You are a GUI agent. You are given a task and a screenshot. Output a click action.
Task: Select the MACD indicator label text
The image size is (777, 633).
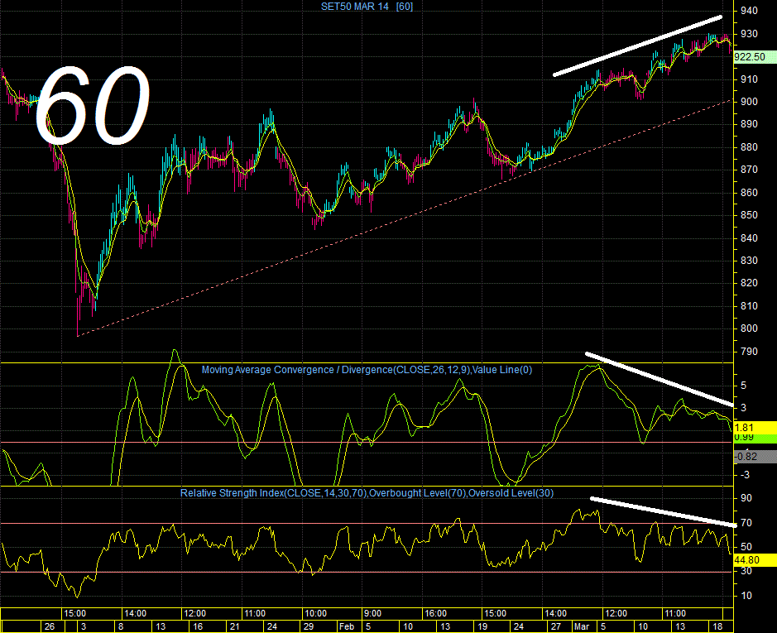point(367,370)
